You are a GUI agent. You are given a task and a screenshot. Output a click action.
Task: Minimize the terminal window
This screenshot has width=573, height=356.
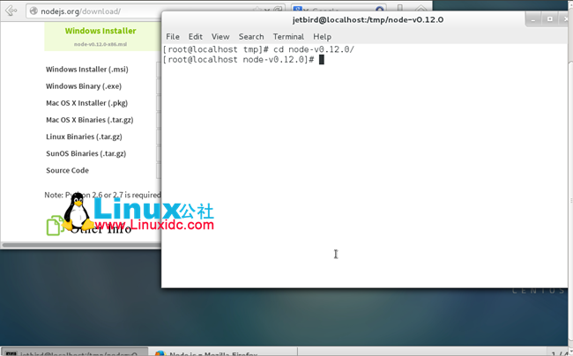[533, 19]
